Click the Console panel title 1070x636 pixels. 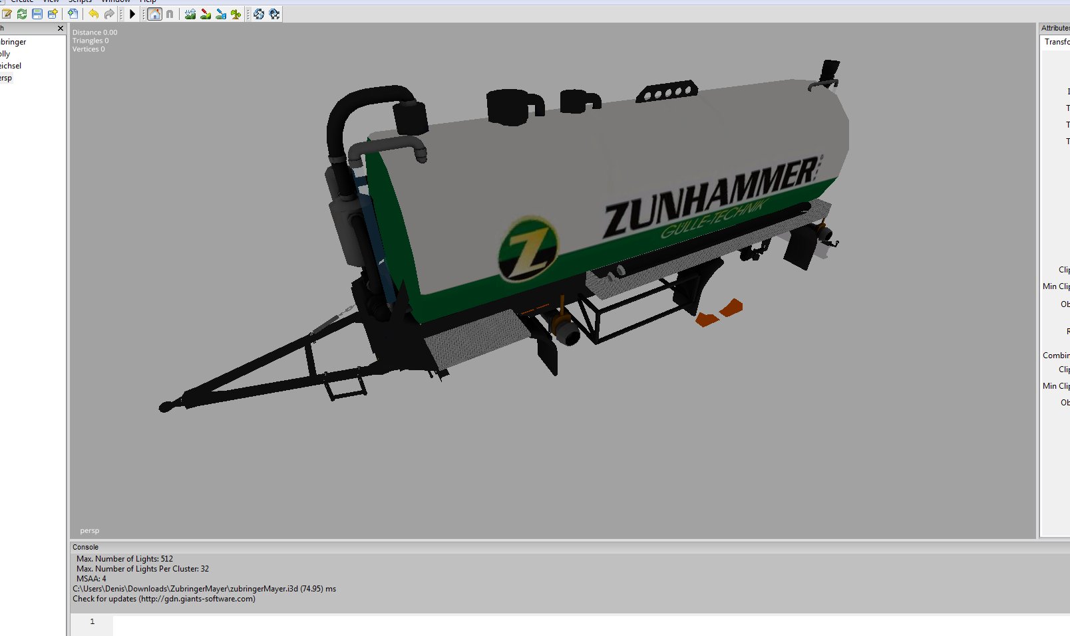(x=85, y=547)
